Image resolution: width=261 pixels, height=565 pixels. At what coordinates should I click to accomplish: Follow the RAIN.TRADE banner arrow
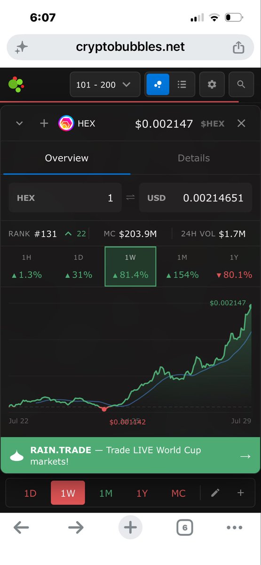point(245,456)
